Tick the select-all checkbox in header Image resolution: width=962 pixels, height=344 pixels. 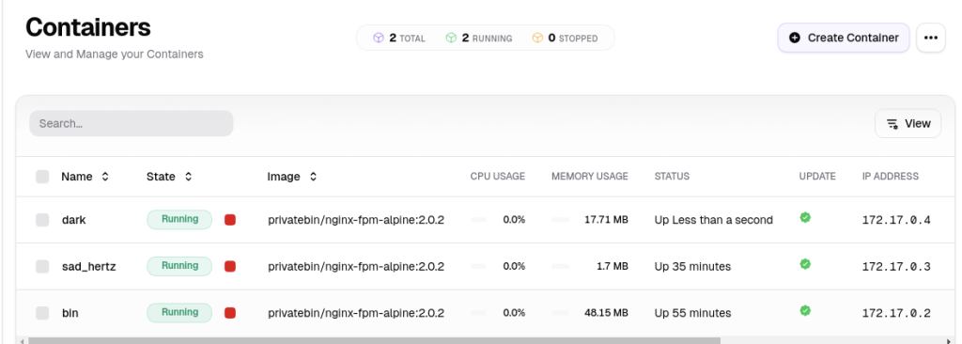42,177
